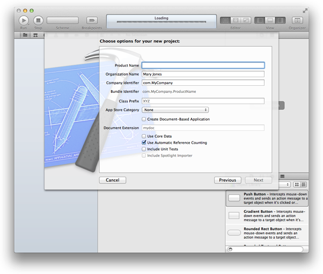Select Rounded Rect Button in the library

[267, 233]
